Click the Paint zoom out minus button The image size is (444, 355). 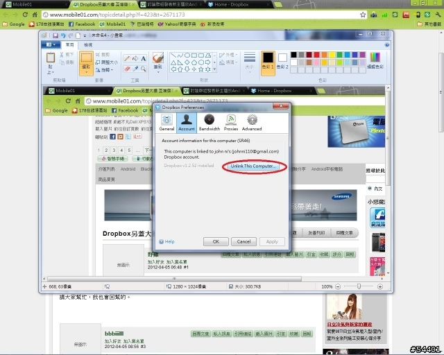point(338,286)
